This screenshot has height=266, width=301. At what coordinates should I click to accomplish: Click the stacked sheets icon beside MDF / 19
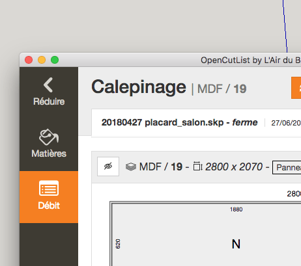[131, 166]
